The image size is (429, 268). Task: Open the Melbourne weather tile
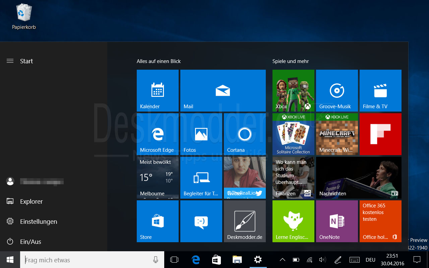tap(158, 178)
